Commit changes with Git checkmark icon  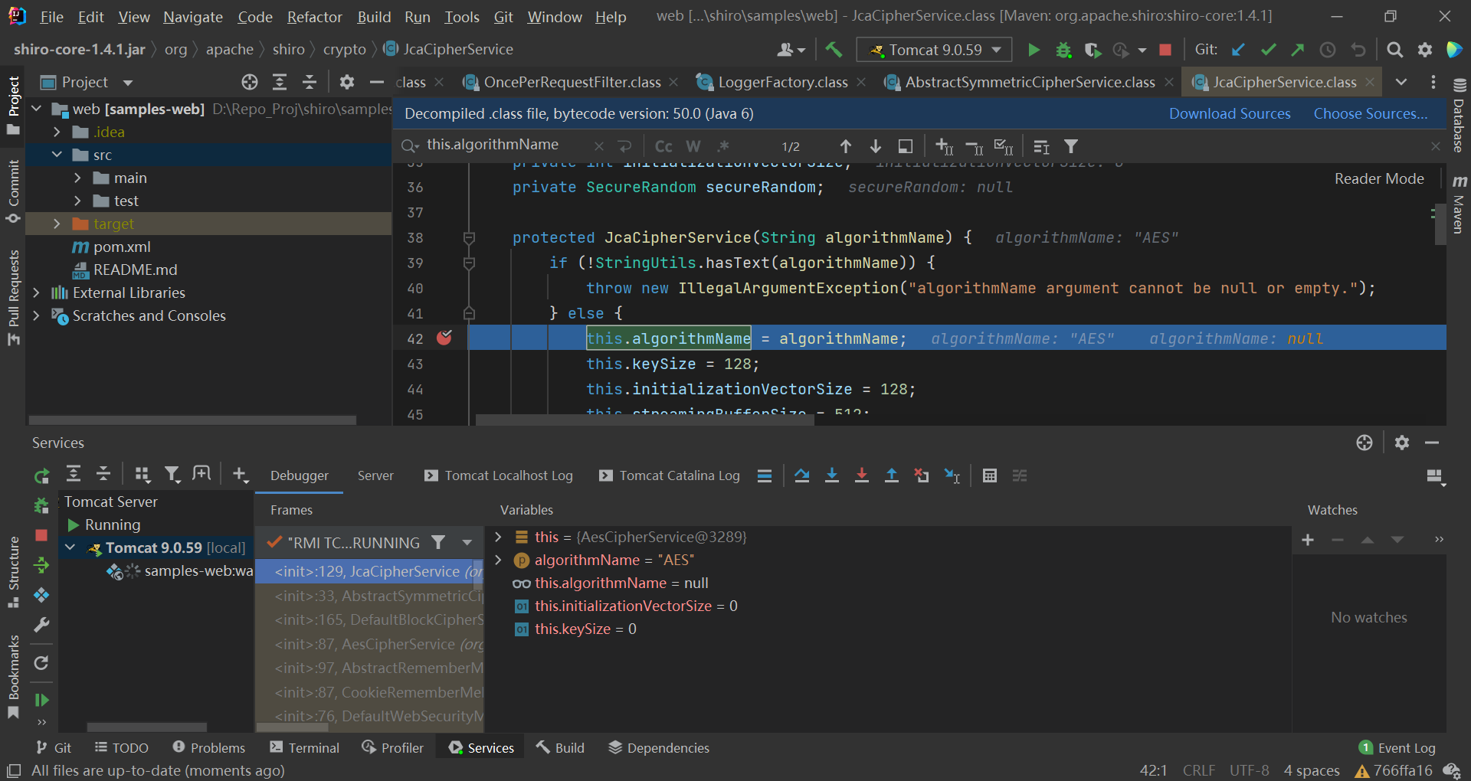(x=1268, y=50)
